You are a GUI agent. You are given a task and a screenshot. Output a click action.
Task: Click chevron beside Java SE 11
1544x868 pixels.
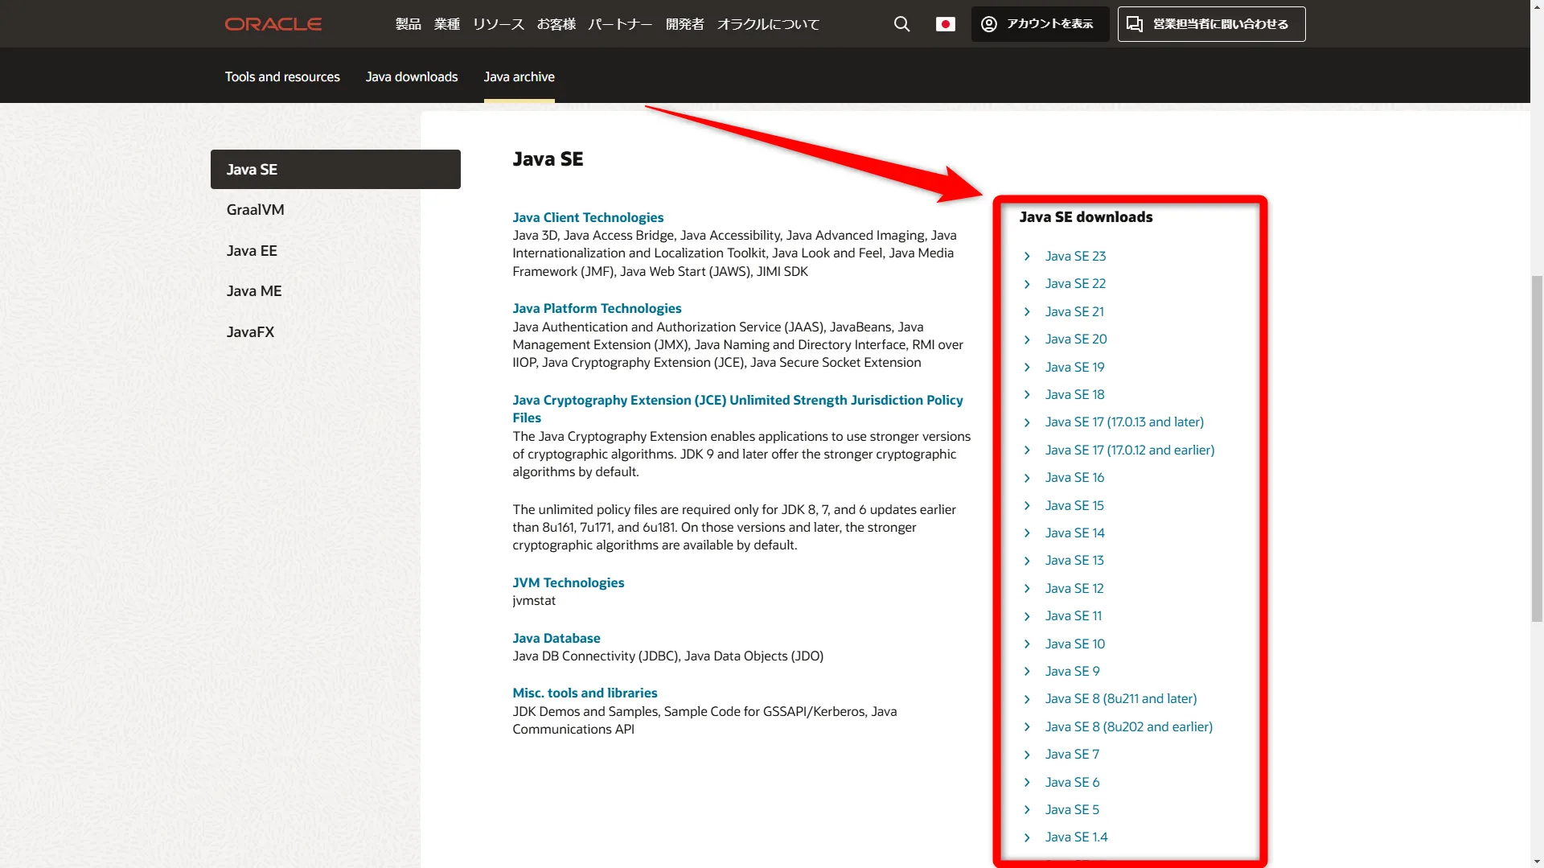[1027, 615]
